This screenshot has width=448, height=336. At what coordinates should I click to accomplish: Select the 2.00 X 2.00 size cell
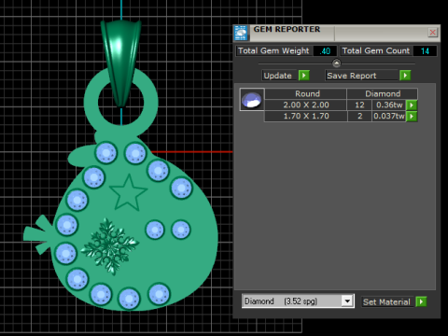click(x=306, y=105)
